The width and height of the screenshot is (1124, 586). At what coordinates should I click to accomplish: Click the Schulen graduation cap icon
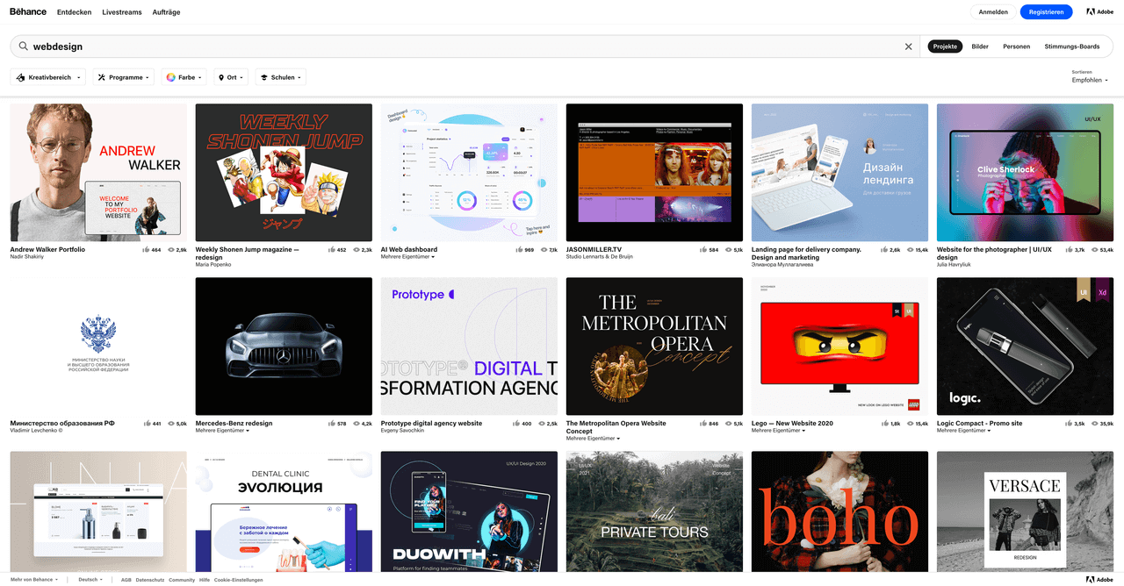click(x=263, y=76)
